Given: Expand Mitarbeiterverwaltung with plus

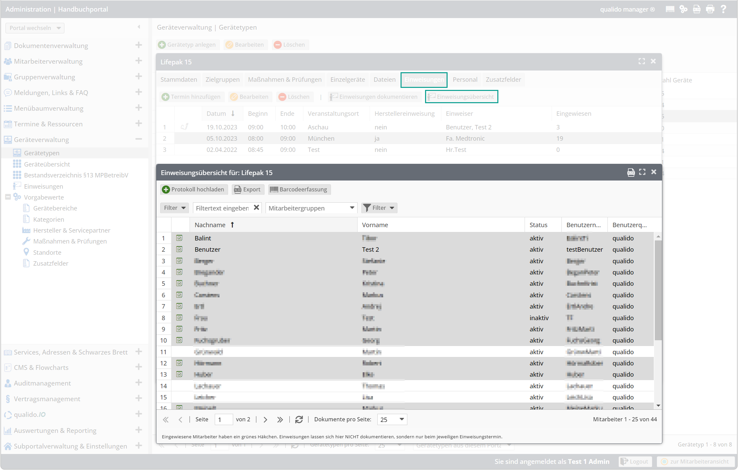Looking at the screenshot, I should [x=138, y=61].
